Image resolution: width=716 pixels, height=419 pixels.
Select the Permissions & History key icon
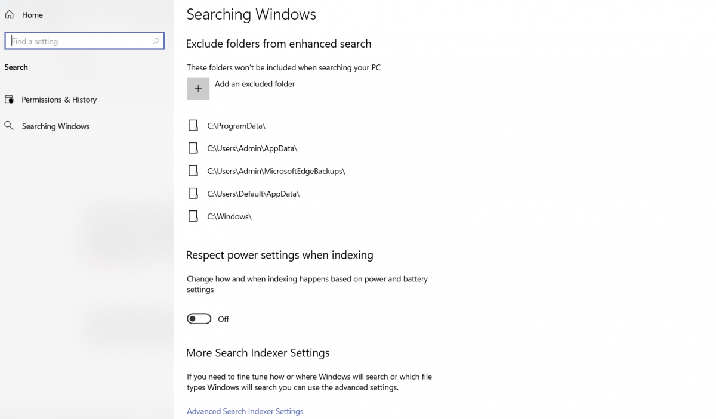[x=9, y=100]
